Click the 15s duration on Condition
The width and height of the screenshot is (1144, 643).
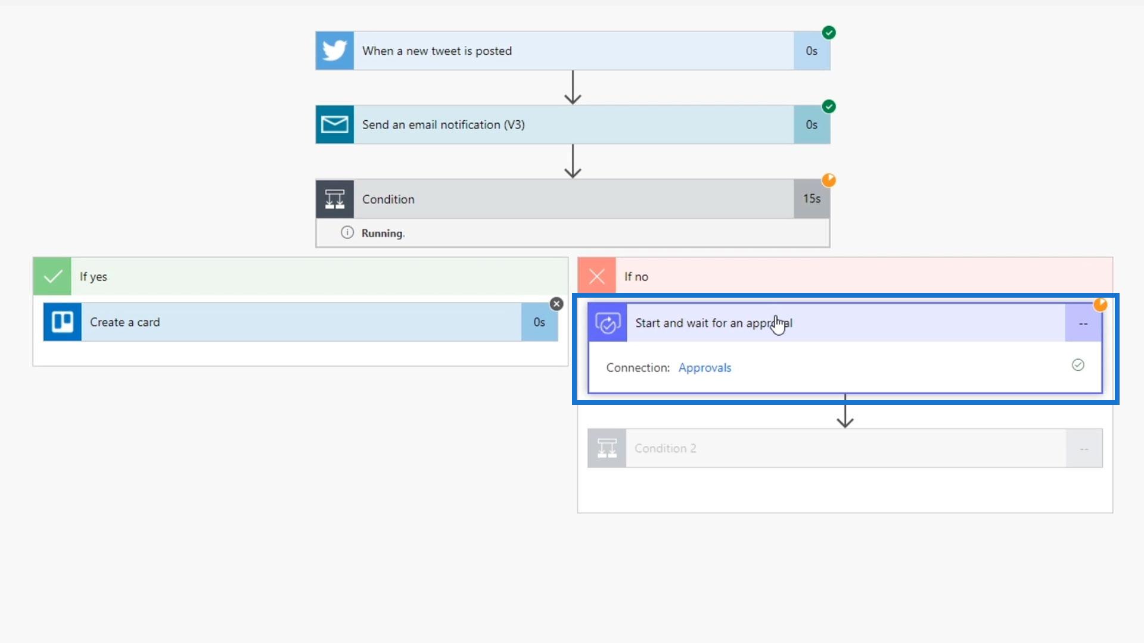811,199
